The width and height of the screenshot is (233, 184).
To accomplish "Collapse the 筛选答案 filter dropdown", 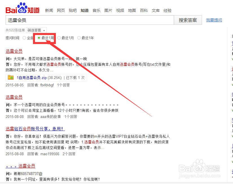I will click(x=36, y=30).
